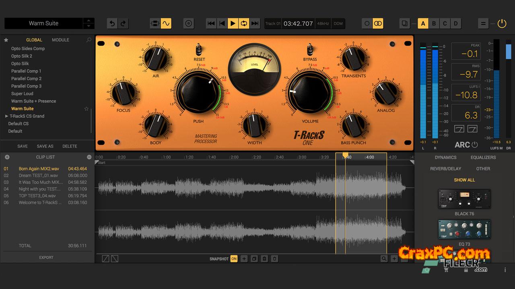The image size is (515, 289).
Task: Click the magnifier zoom icon under waveform
Action: (384, 259)
